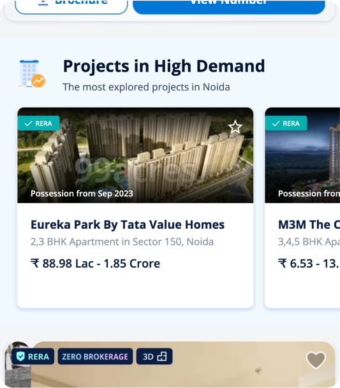The height and width of the screenshot is (388, 340).
Task: Click the M3M card price text
Action: 309,264
